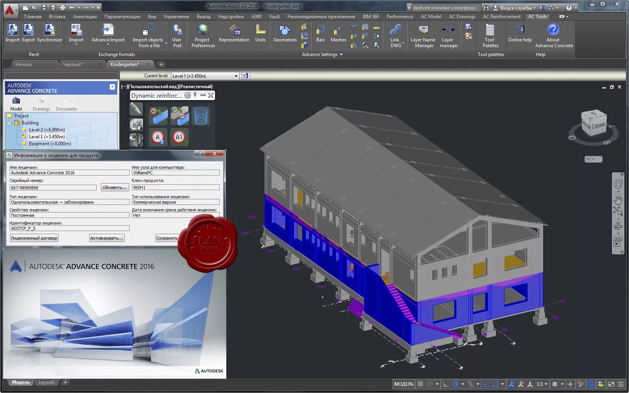629x393 pixels.
Task: Select Level 2 (+6.900m) in tree
Action: click(47, 130)
